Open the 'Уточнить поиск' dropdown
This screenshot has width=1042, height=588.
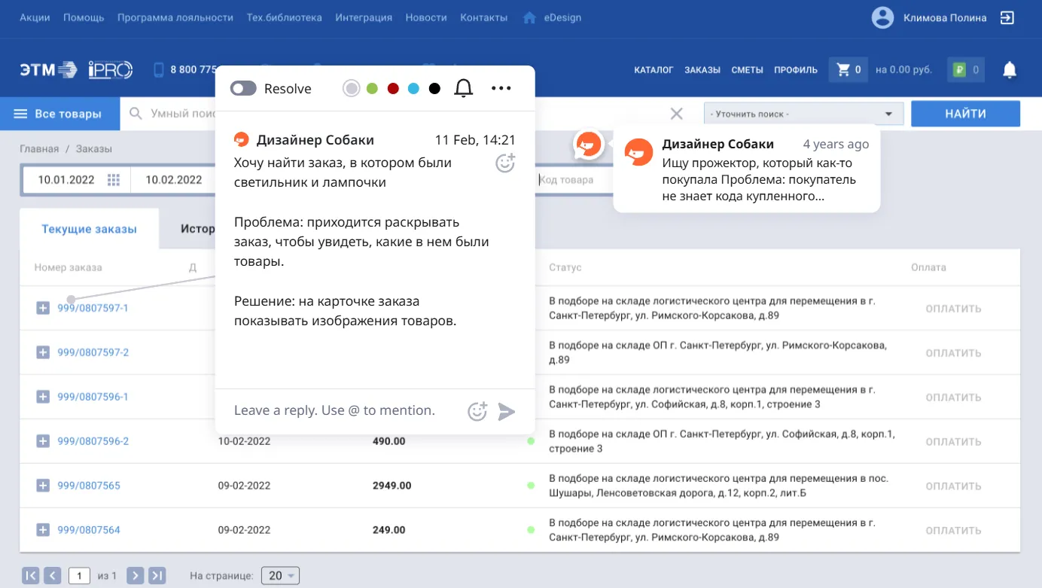click(x=802, y=113)
